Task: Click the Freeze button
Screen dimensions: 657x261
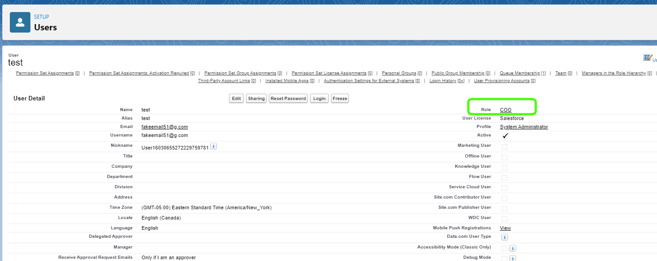Action: pyautogui.click(x=340, y=99)
